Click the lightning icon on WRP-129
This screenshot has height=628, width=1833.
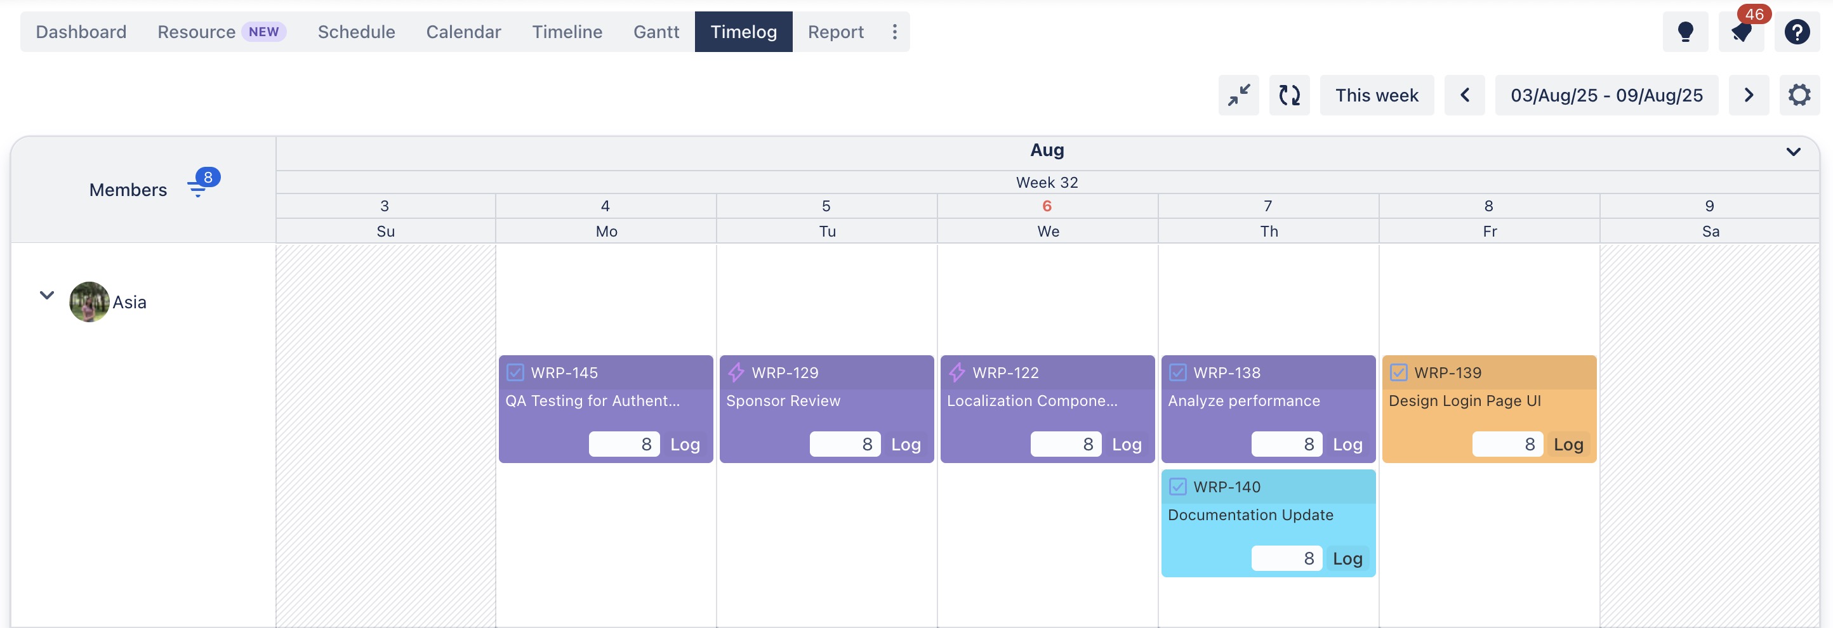click(736, 372)
